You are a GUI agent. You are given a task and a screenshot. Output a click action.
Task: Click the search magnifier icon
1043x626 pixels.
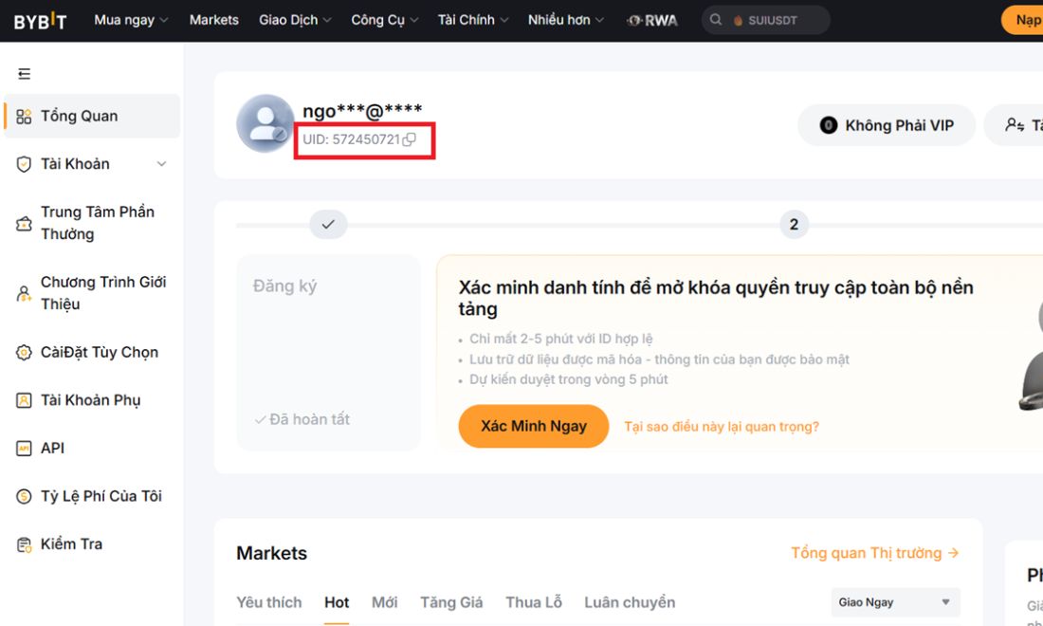(716, 20)
